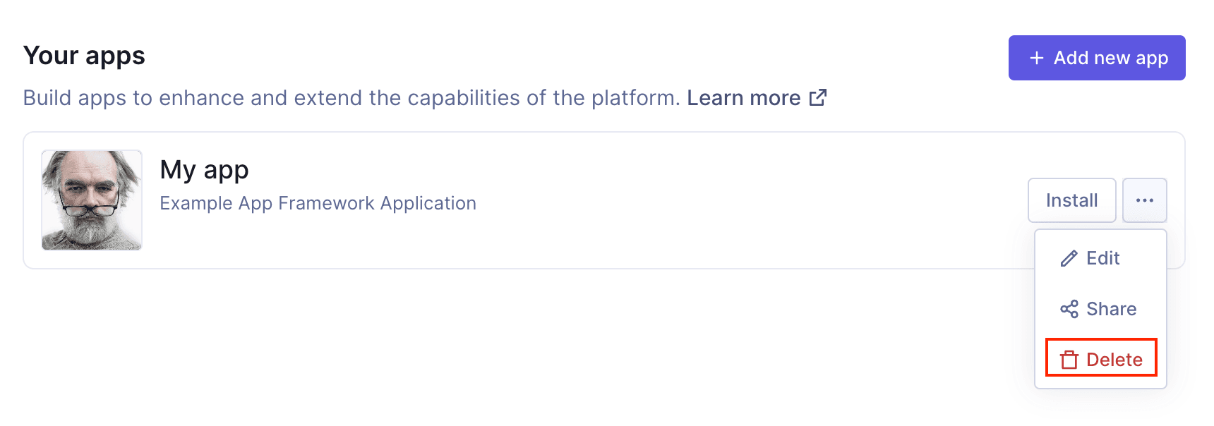Image resolution: width=1214 pixels, height=426 pixels.
Task: Click the Example App Framework Application subtitle
Action: tap(318, 203)
